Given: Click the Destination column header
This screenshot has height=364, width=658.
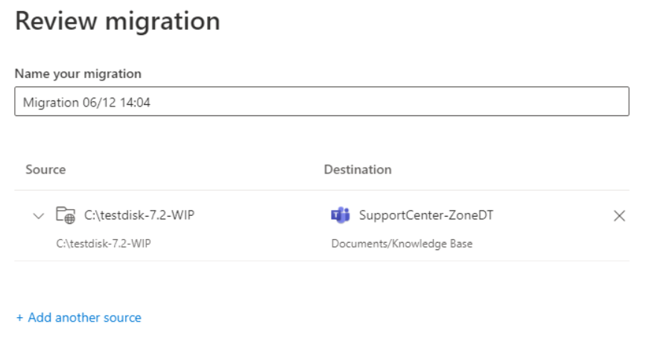Looking at the screenshot, I should point(358,170).
